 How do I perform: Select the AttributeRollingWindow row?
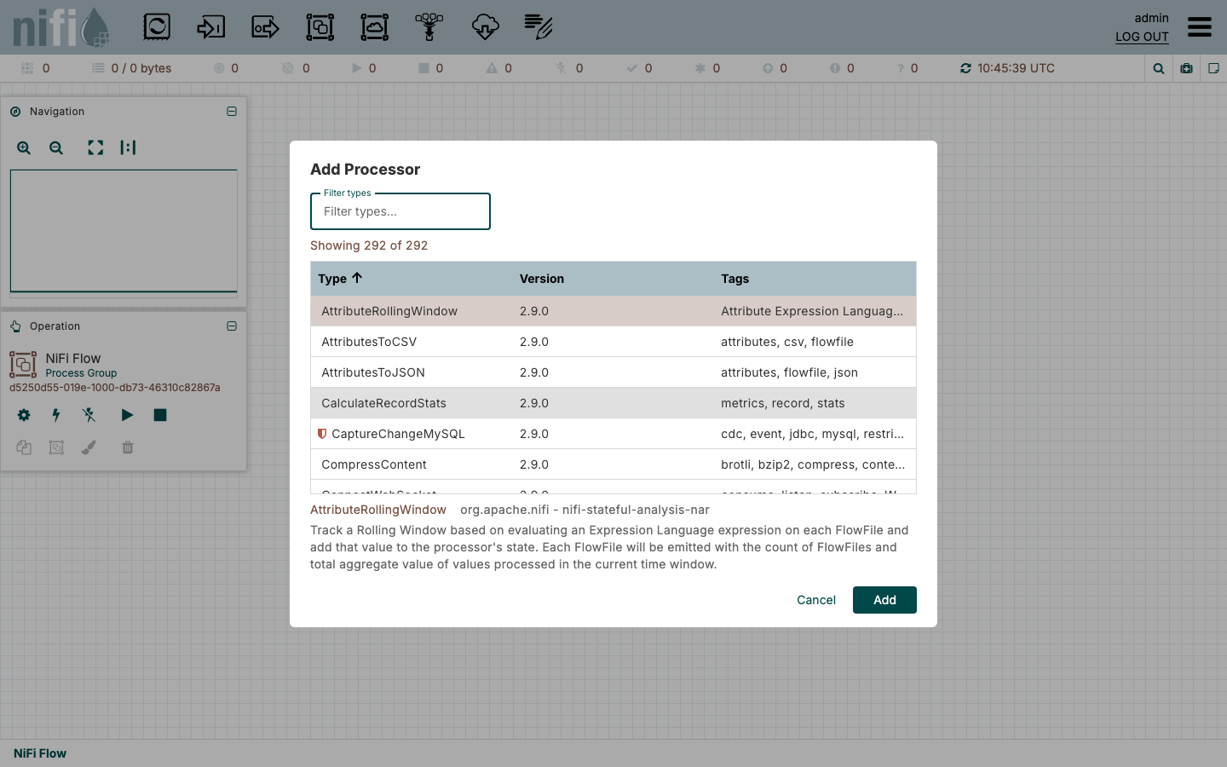(613, 311)
